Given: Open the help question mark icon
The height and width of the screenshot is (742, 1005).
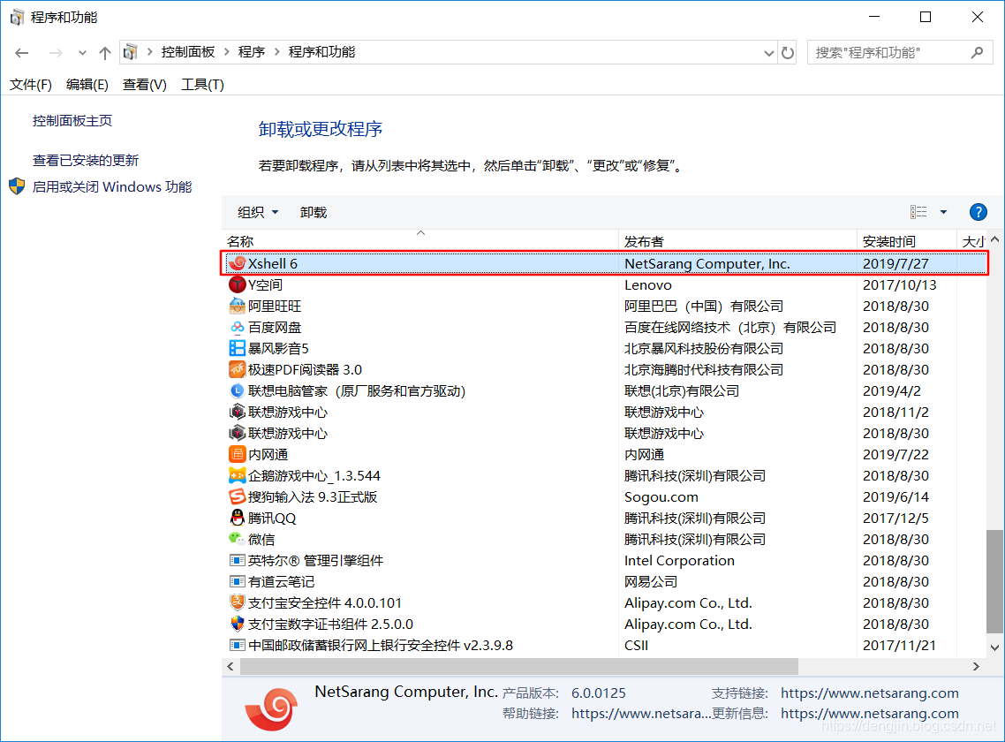Looking at the screenshot, I should 978,212.
